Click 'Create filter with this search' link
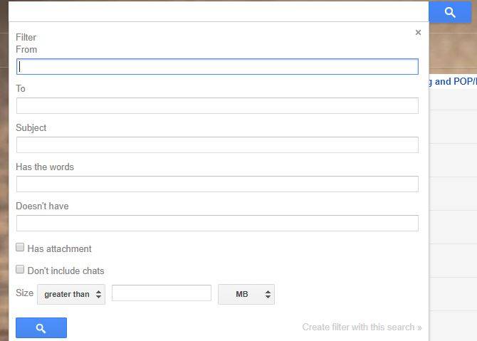This screenshot has height=341, width=477. [x=362, y=327]
